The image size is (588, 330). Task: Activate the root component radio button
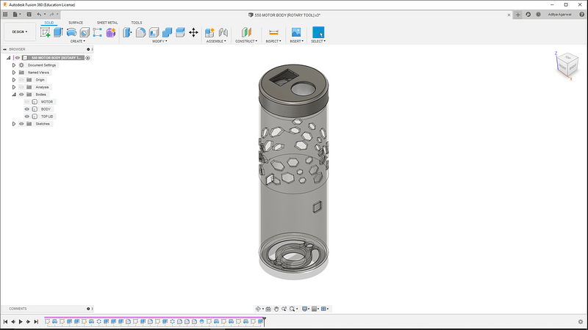[87, 58]
